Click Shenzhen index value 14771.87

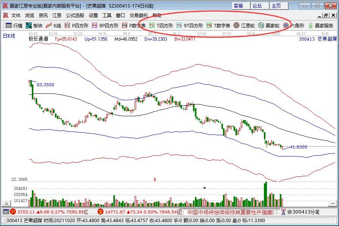click(x=115, y=212)
